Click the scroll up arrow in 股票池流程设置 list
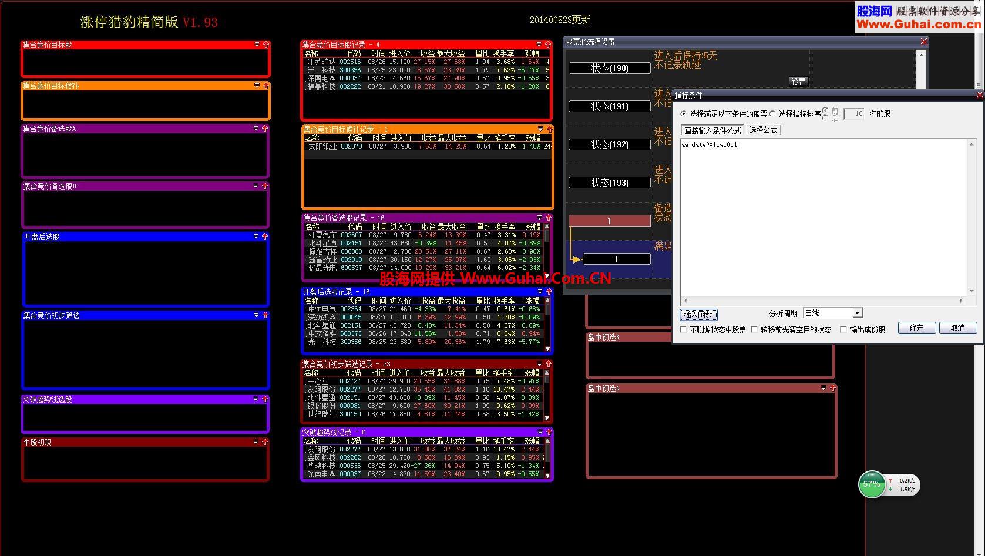 pyautogui.click(x=920, y=55)
